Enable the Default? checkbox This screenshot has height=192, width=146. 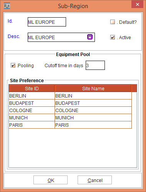113,22
